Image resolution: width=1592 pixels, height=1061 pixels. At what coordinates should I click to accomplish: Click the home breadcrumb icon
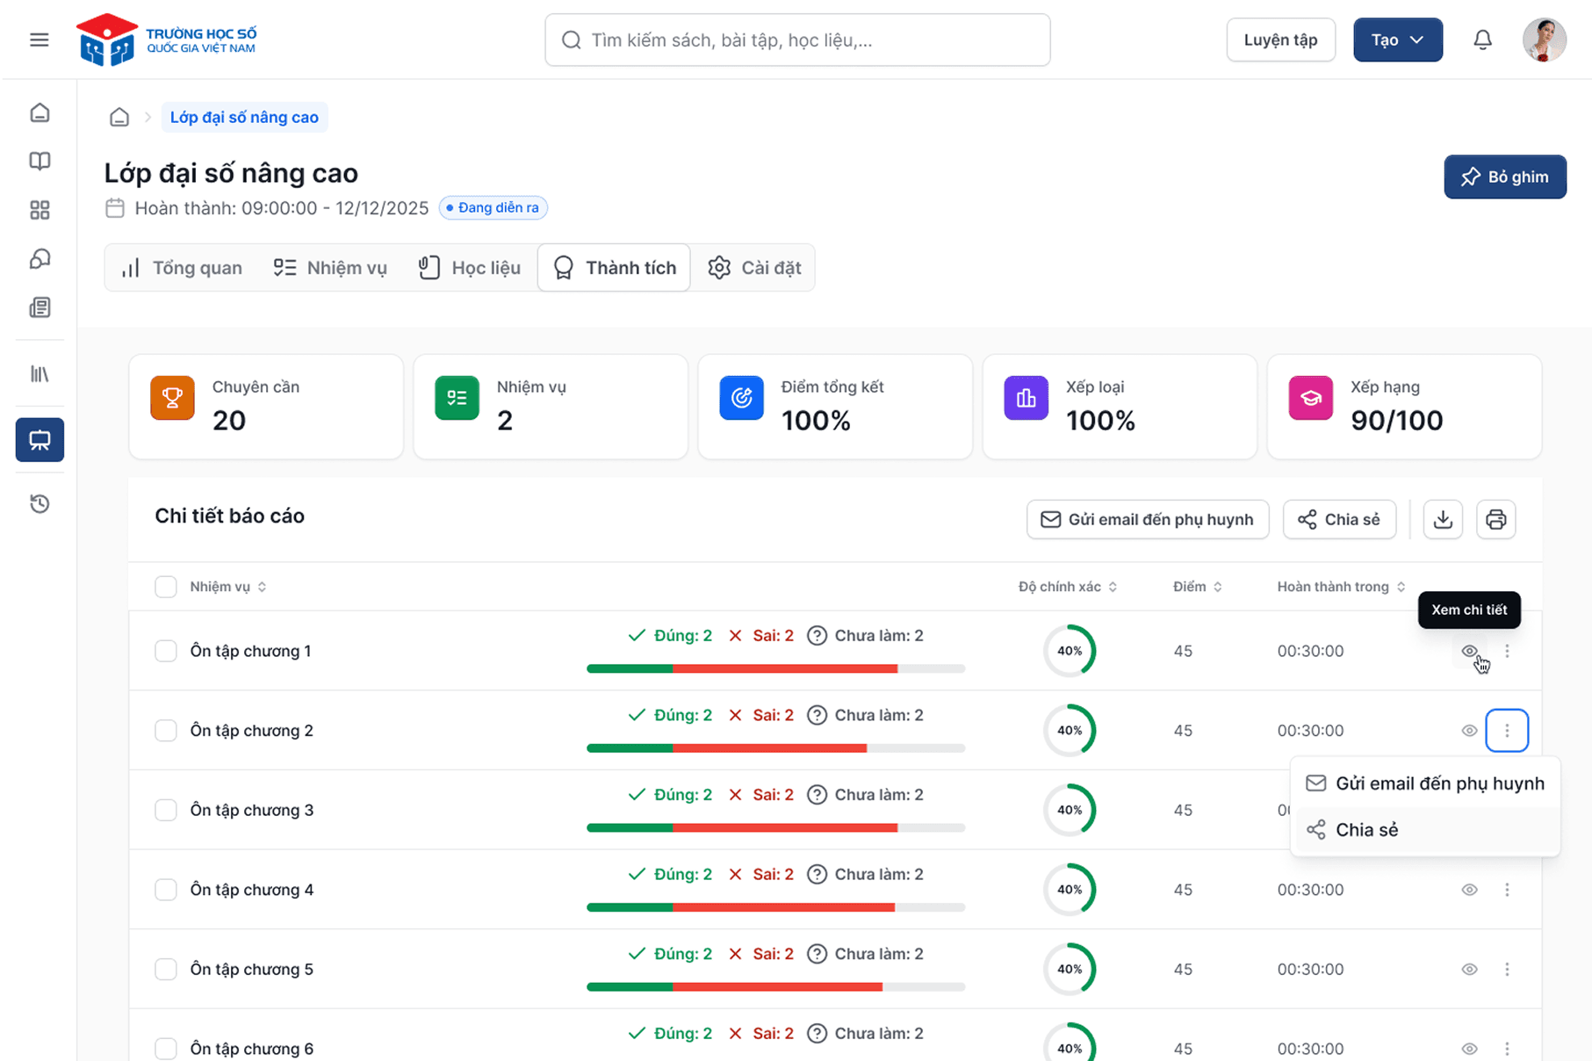click(x=119, y=118)
